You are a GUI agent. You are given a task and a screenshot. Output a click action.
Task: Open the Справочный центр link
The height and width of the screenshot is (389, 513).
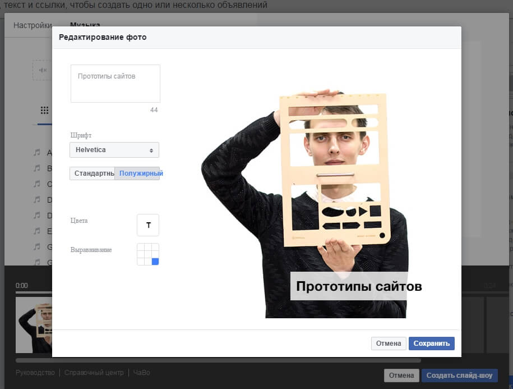coord(94,373)
